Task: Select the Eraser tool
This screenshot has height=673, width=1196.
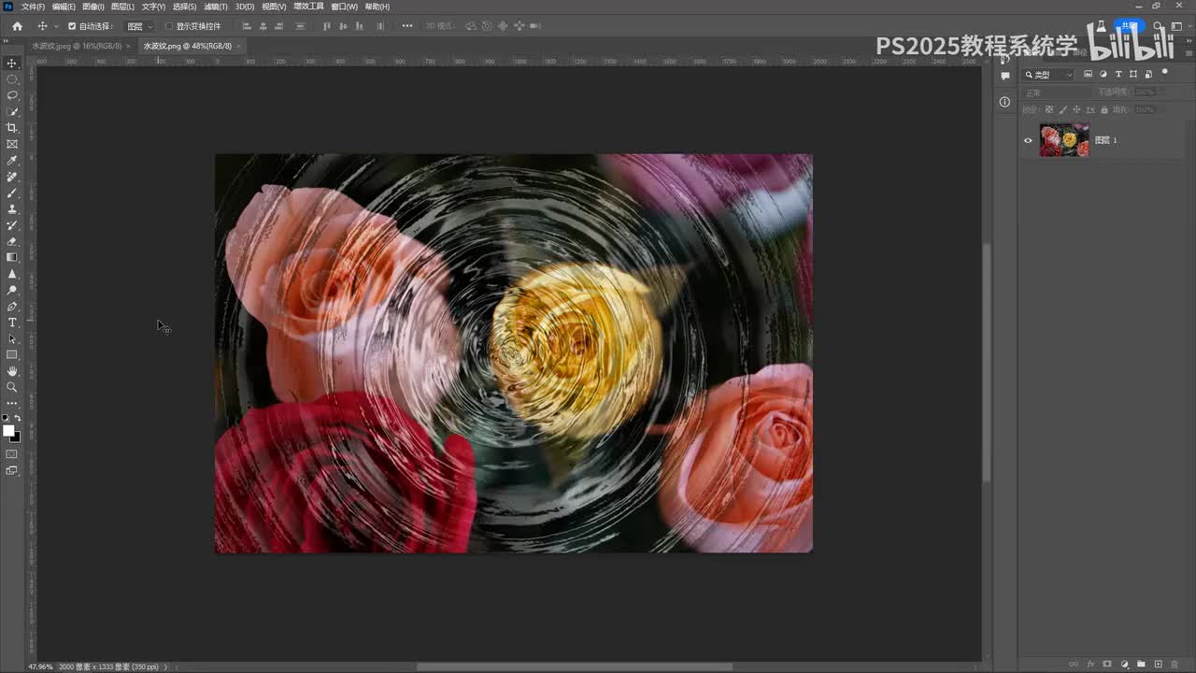Action: click(12, 241)
